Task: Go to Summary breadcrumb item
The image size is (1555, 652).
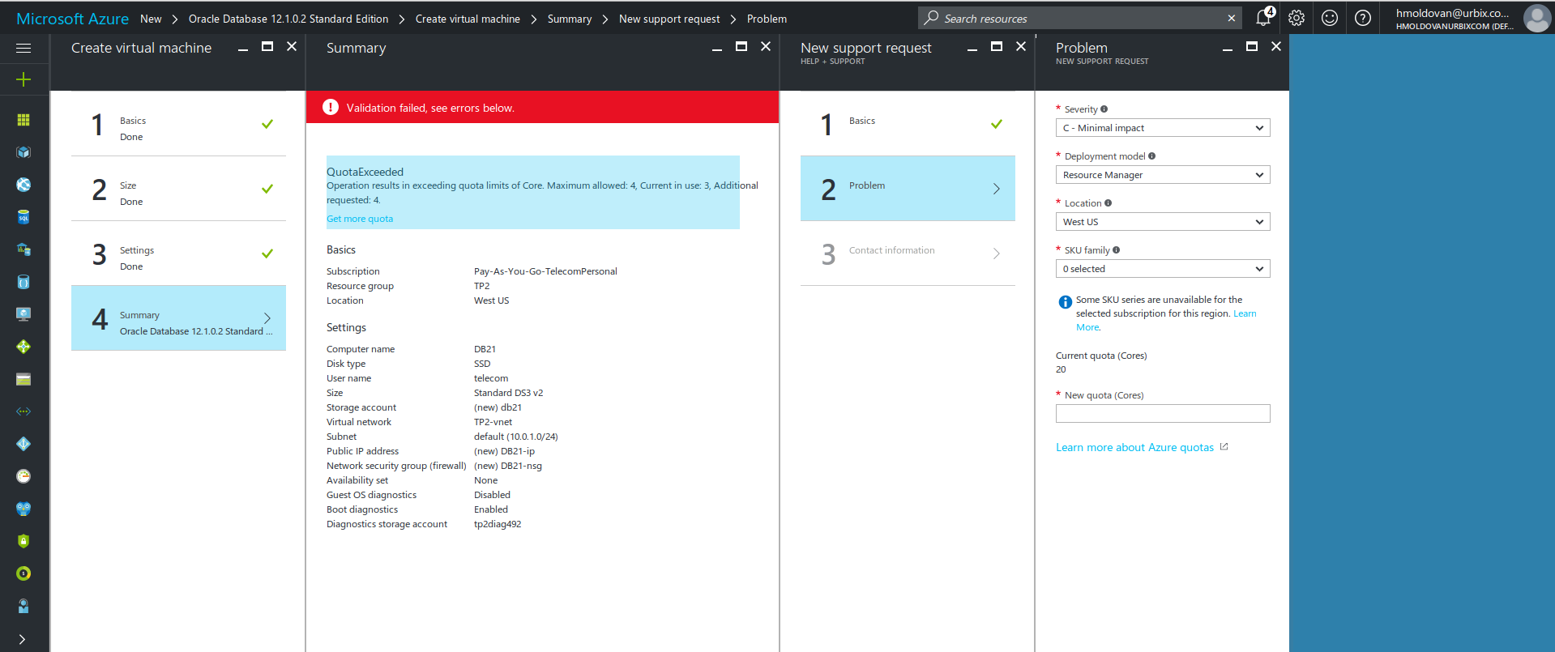Action: (x=570, y=19)
